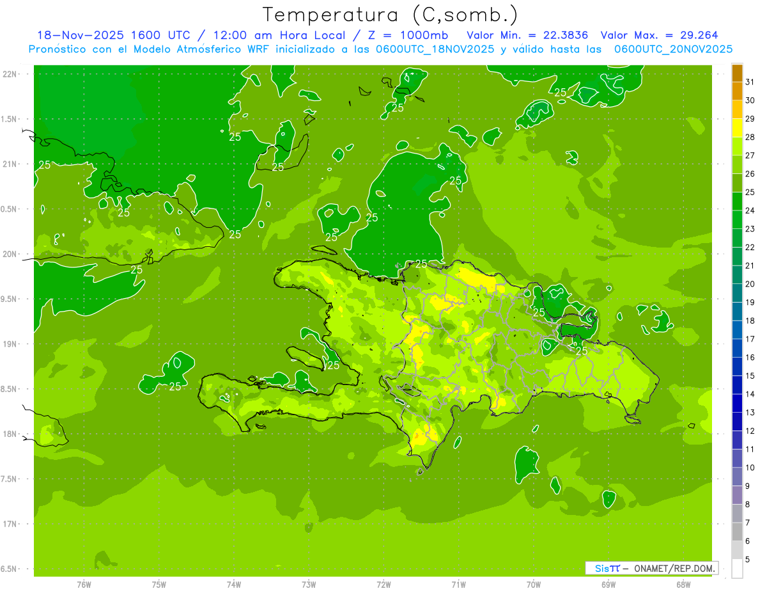Click the 'SisTT - ONAMET/REP.DOM.' credit label
The height and width of the screenshot is (593, 767).
pos(651,568)
